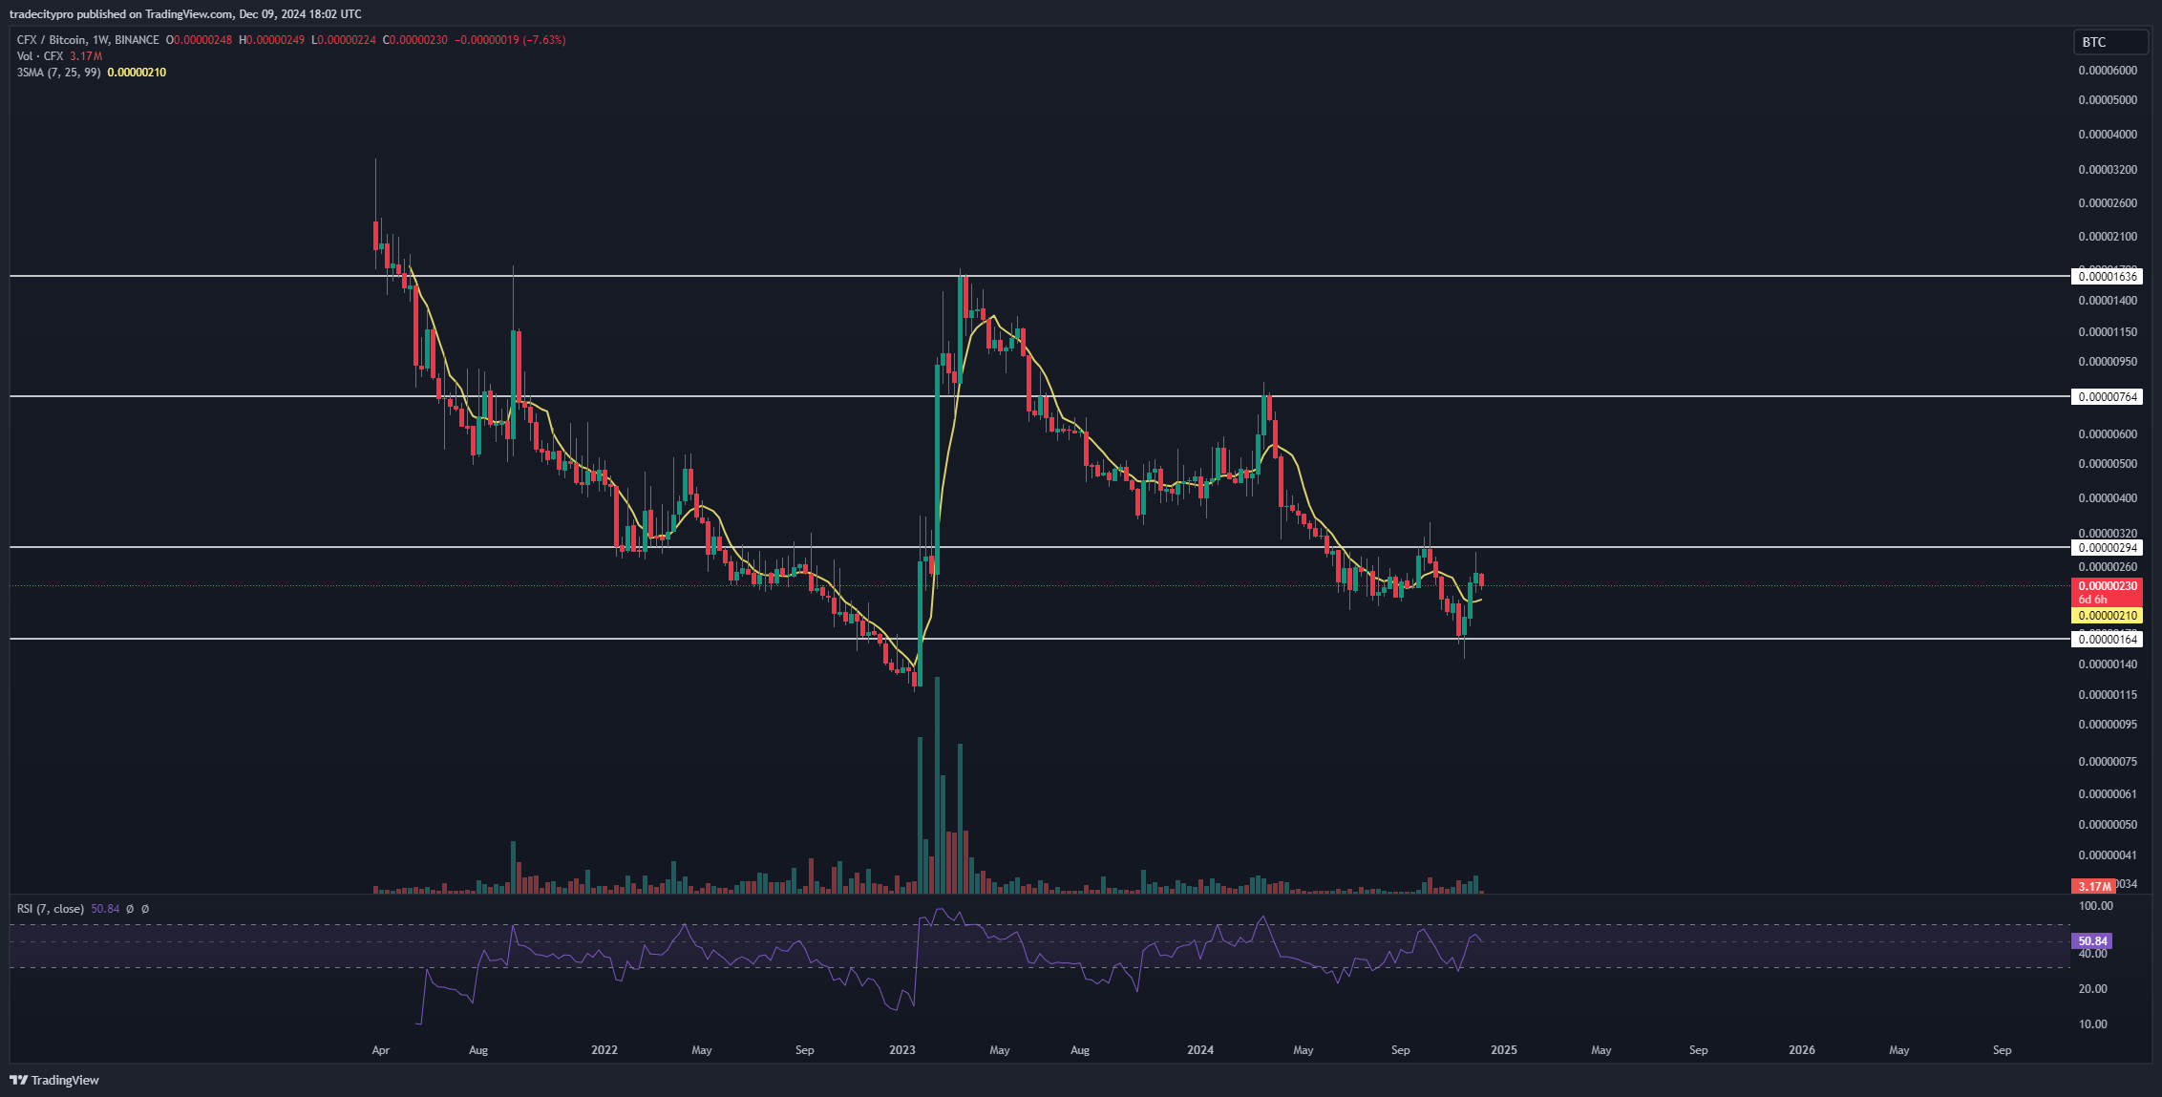Screen dimensions: 2162x1097
Task: Click the 0.00002100 price scale tick
Action: point(2108,237)
